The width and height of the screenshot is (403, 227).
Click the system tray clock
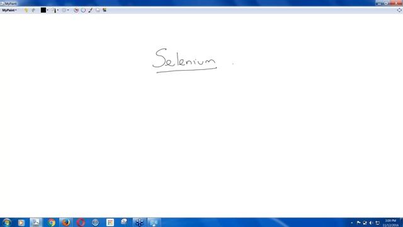[x=390, y=223]
